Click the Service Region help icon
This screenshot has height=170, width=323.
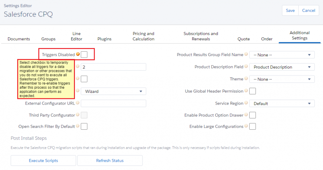coord(246,103)
